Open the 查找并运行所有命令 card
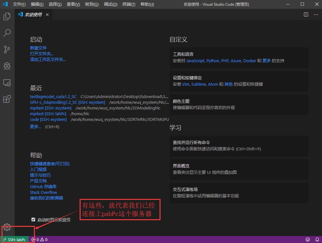322x243 pixels. 239,146
